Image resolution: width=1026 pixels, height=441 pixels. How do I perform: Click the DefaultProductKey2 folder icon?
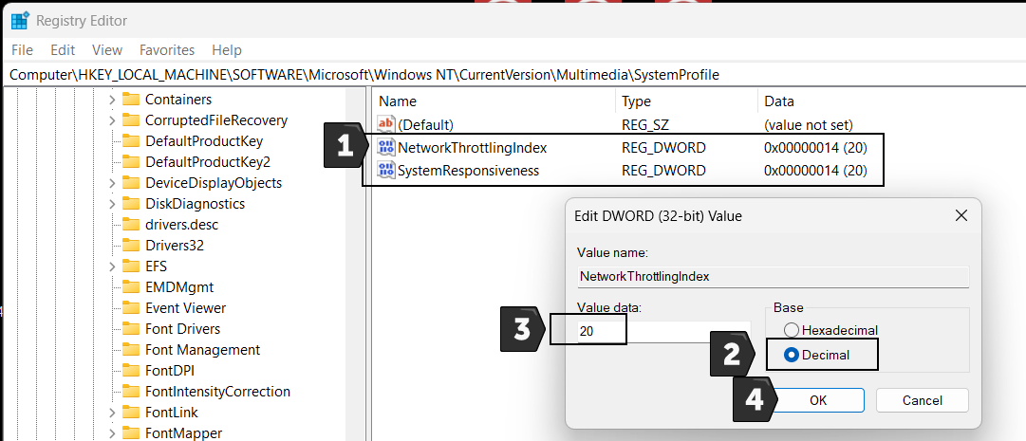tap(132, 162)
